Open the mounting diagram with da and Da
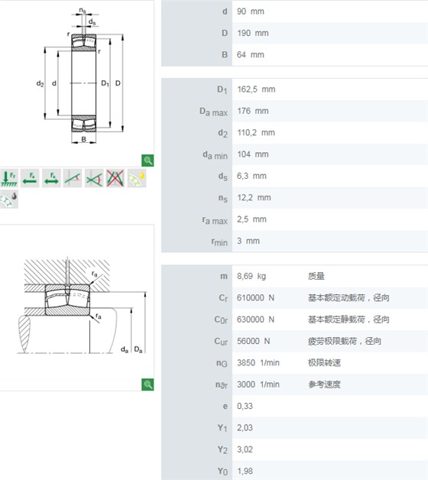 [82, 306]
